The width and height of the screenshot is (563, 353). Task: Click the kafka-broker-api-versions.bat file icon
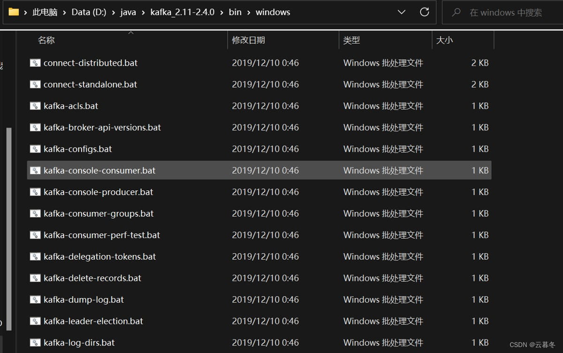[x=35, y=128]
